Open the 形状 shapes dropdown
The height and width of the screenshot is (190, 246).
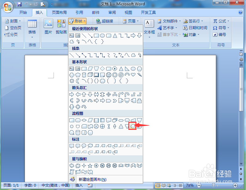[x=77, y=21]
